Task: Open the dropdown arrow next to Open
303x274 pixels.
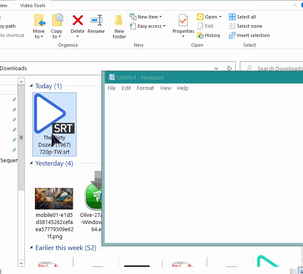Action: pyautogui.click(x=220, y=17)
